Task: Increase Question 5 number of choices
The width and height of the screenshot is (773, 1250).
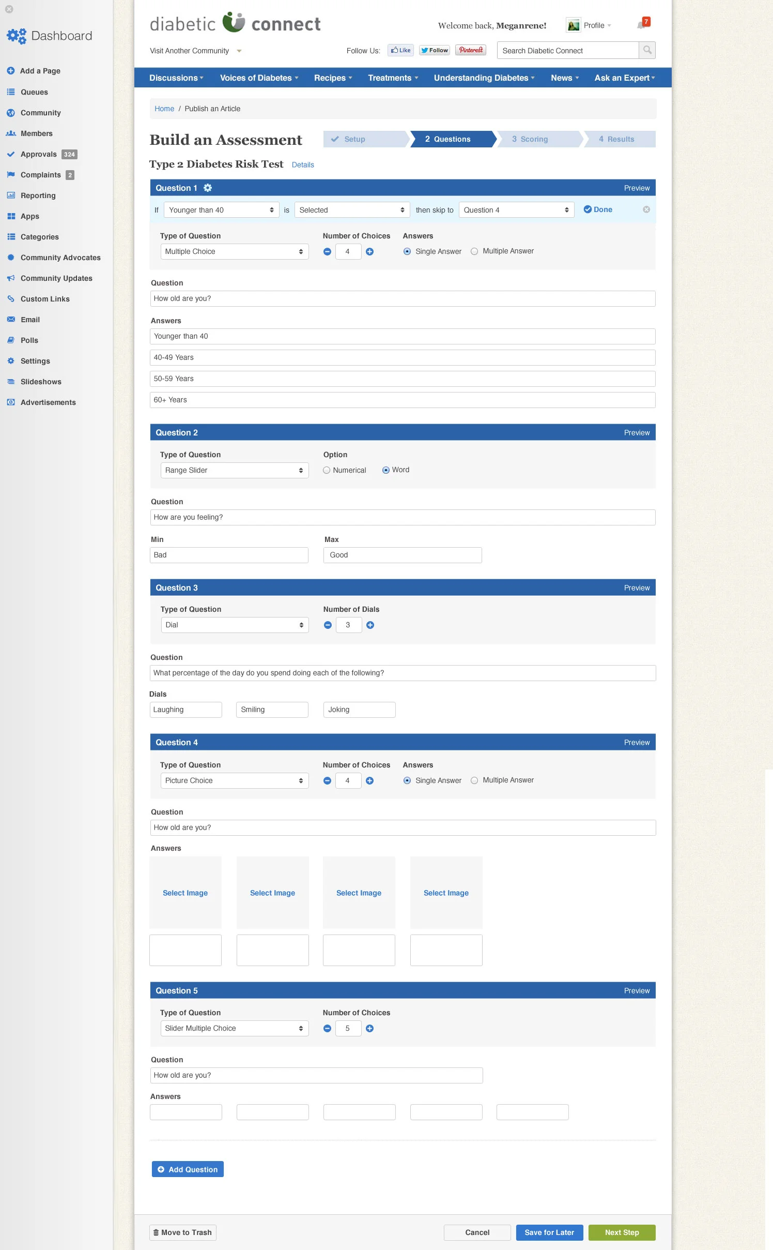Action: tap(370, 1029)
